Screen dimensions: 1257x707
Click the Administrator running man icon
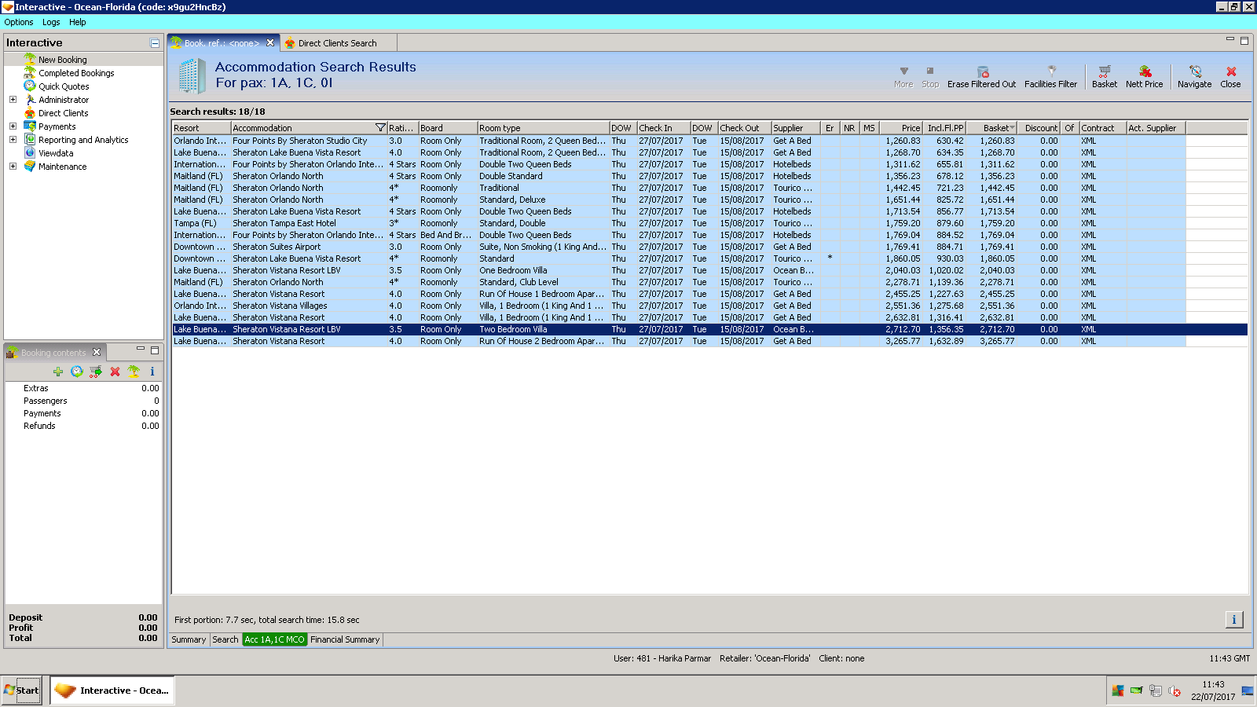tap(30, 100)
